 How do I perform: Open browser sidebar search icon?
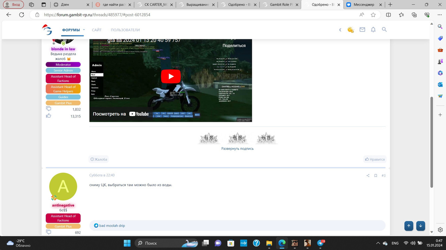click(440, 26)
